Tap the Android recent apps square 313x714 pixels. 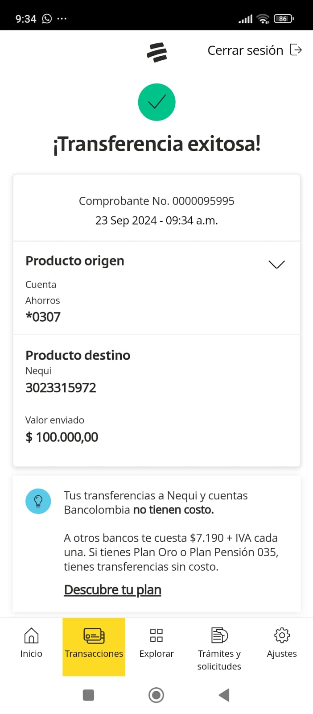(x=89, y=695)
